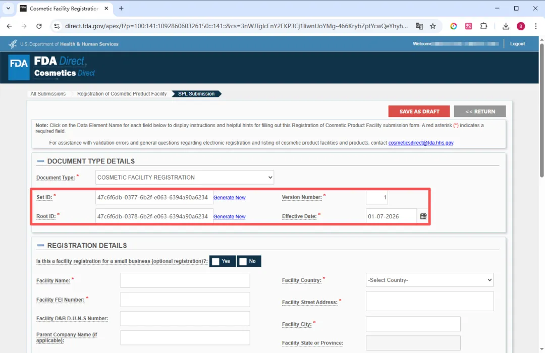Click the Facility Street Address box
This screenshot has width=545, height=353.
[429, 301]
